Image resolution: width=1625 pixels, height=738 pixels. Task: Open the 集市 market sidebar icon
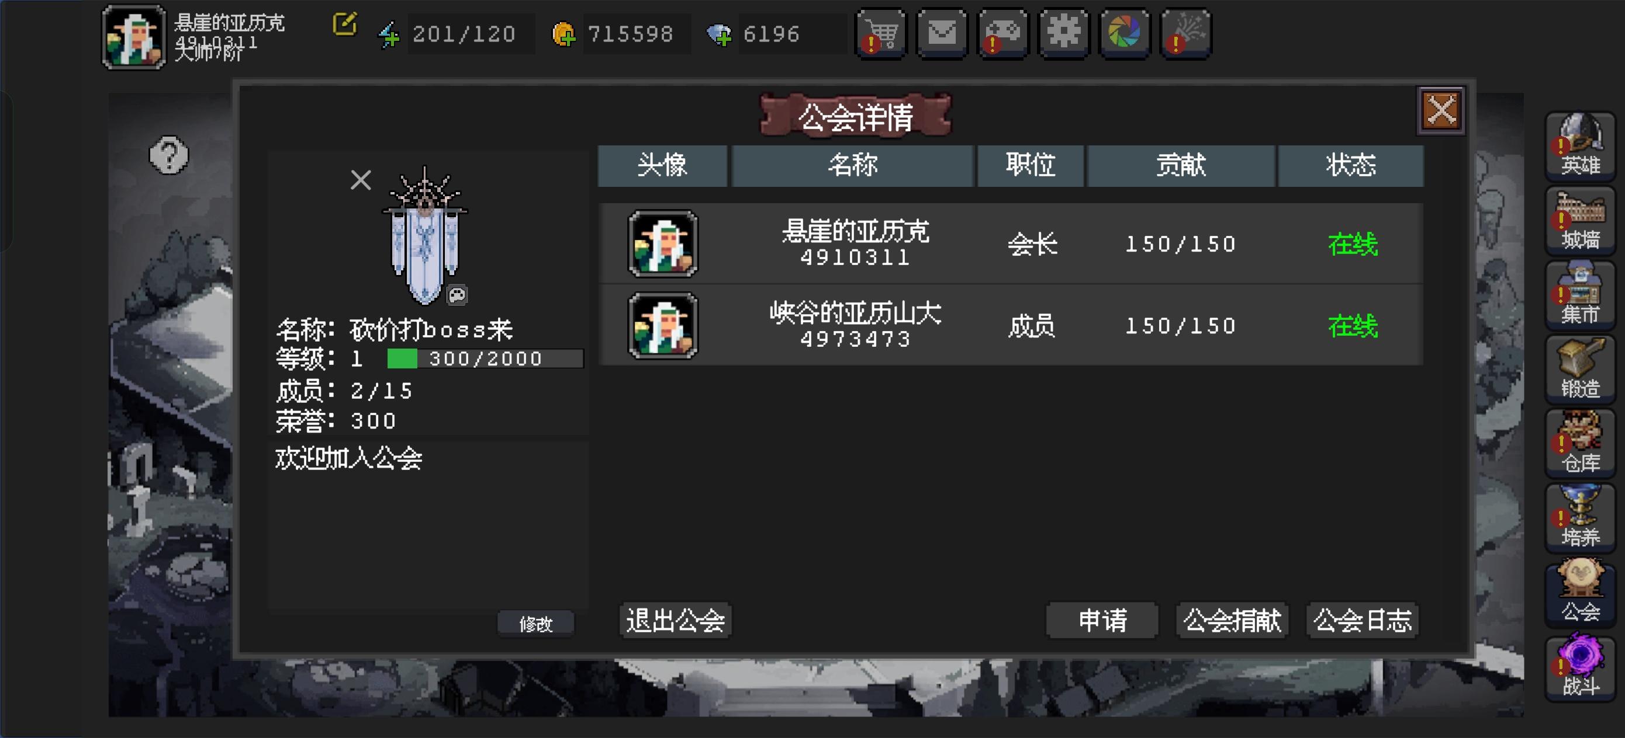pos(1579,294)
